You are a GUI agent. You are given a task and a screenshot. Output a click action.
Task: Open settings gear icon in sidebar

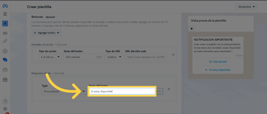[5, 109]
